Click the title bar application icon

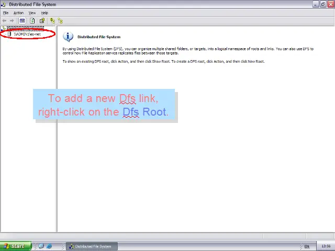click(4, 4)
